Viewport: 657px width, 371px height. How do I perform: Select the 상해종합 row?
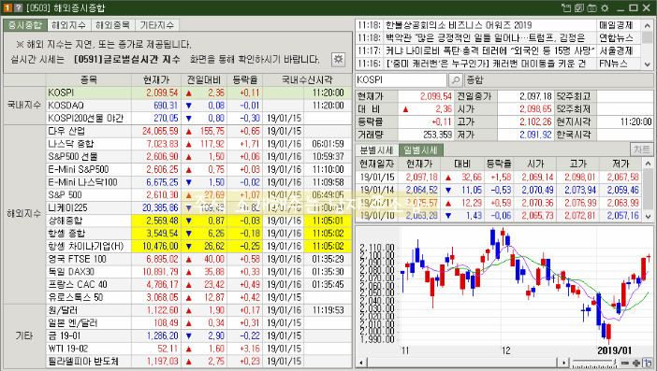[198, 221]
